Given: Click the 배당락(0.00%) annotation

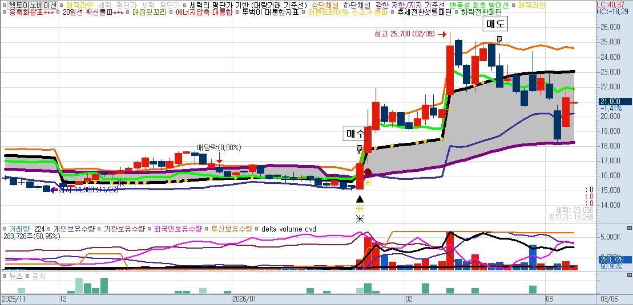Looking at the screenshot, I should (x=219, y=148).
